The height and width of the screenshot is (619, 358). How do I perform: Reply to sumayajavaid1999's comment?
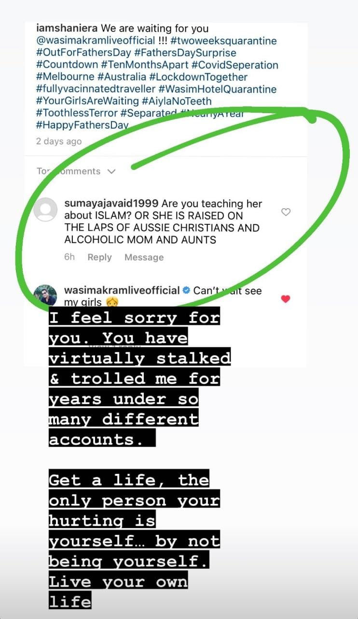click(x=99, y=257)
